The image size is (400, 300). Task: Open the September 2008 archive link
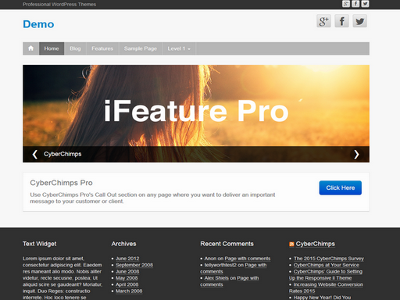click(134, 265)
